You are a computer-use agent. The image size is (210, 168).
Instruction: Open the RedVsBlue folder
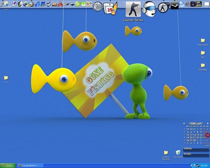click(x=203, y=67)
